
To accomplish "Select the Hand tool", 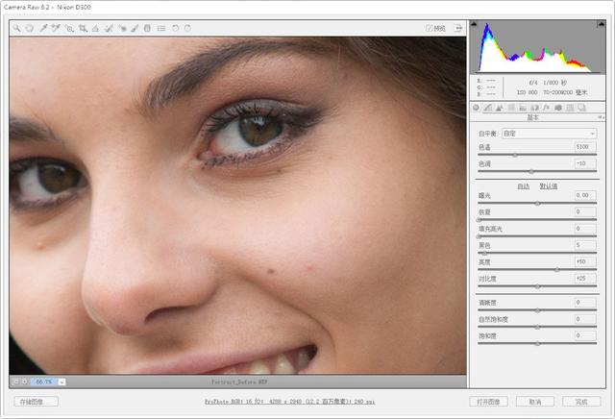I will point(30,28).
